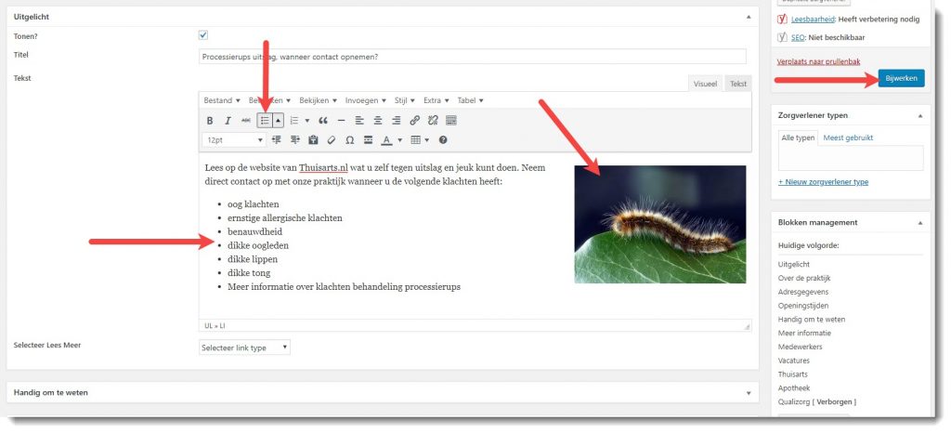951x433 pixels.
Task: Open the special character (omega) picker
Action: [350, 140]
